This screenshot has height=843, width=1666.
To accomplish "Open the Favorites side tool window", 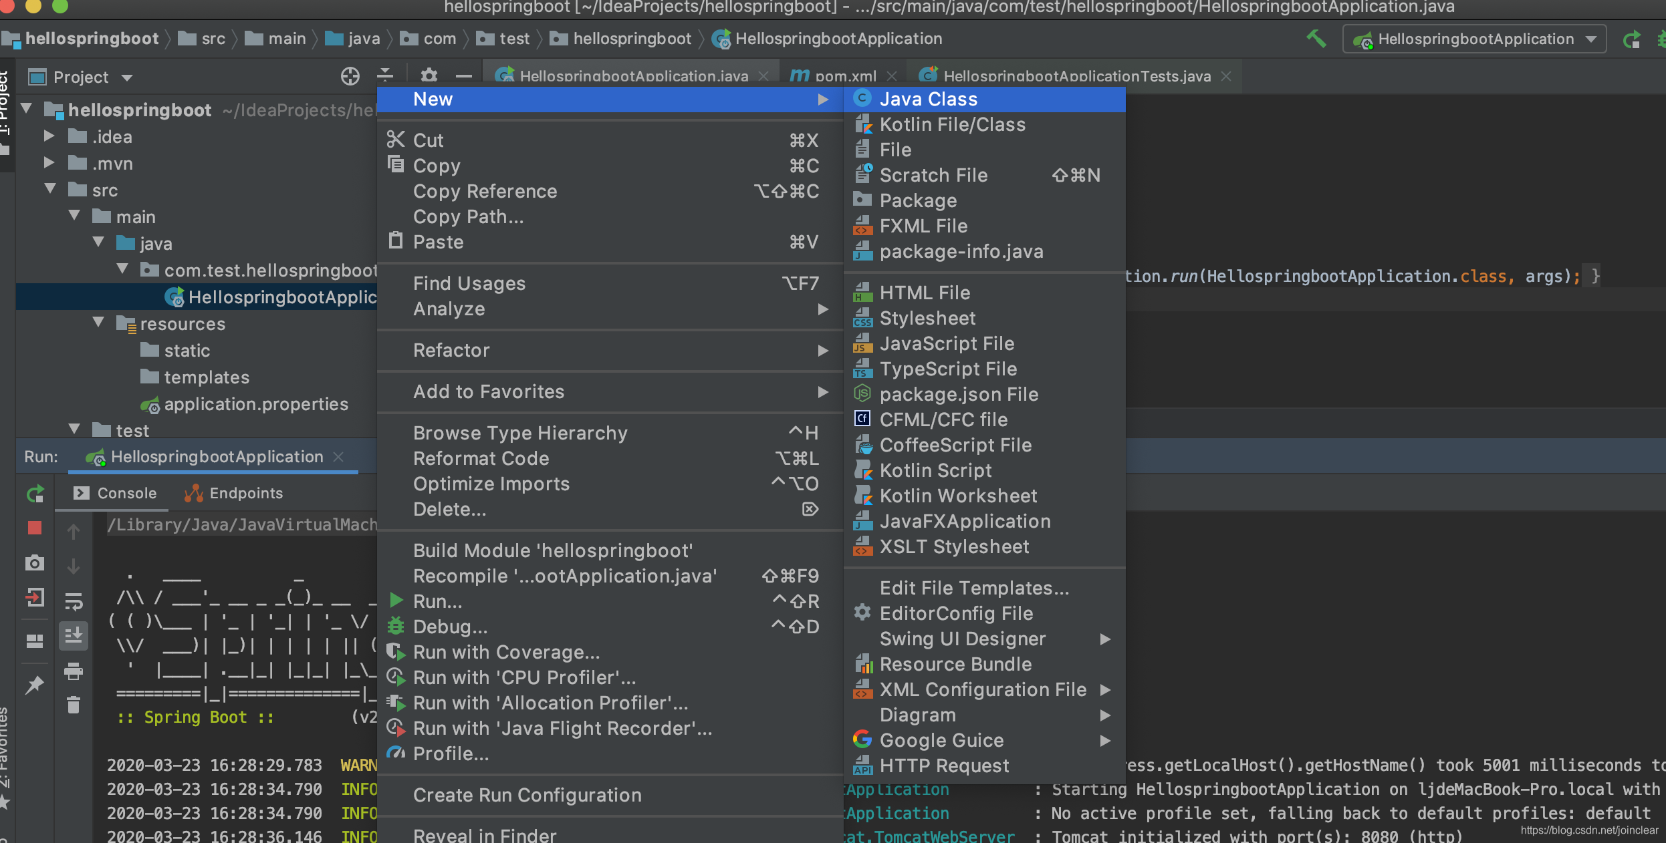I will pos(5,758).
